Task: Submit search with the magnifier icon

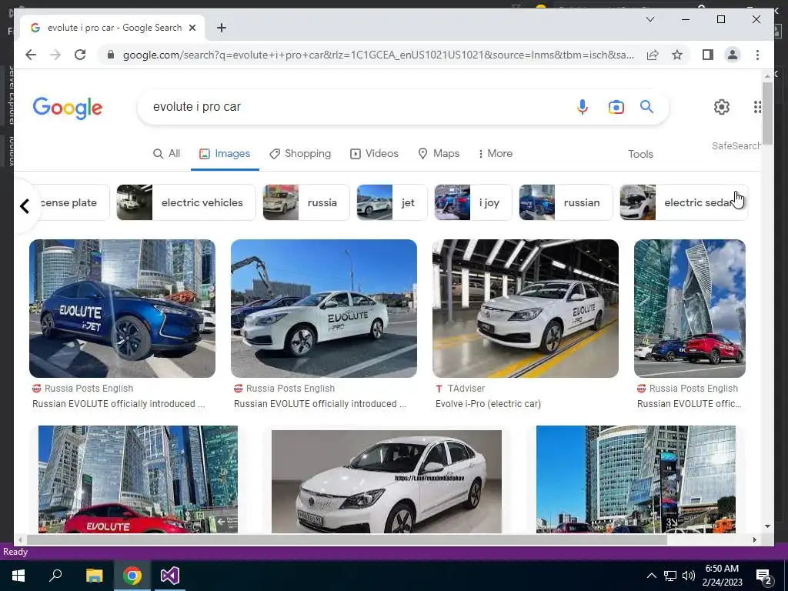Action: pyautogui.click(x=646, y=106)
